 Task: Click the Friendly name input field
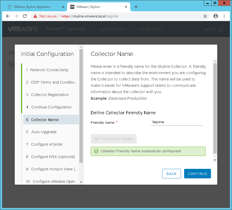tap(176, 122)
